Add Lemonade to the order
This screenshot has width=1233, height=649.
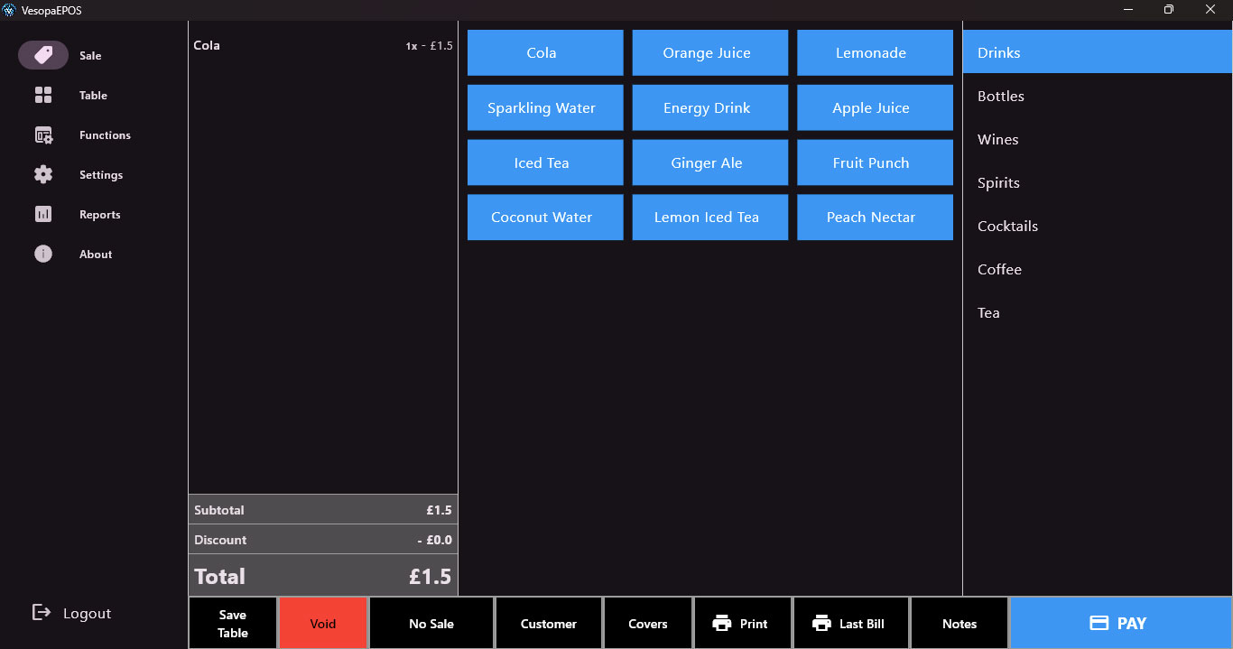[x=875, y=52]
